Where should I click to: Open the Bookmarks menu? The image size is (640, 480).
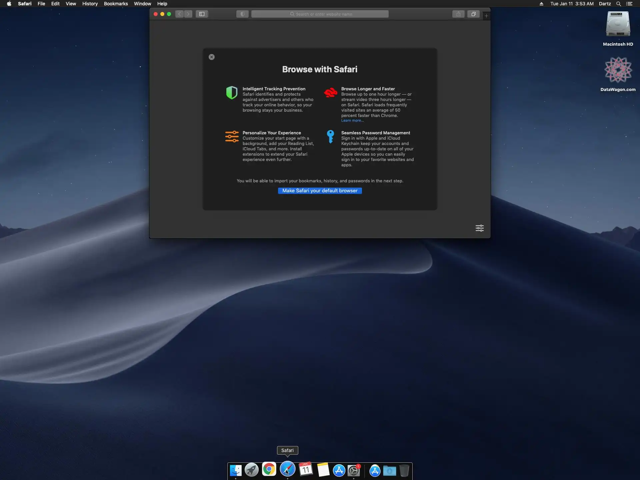(116, 4)
